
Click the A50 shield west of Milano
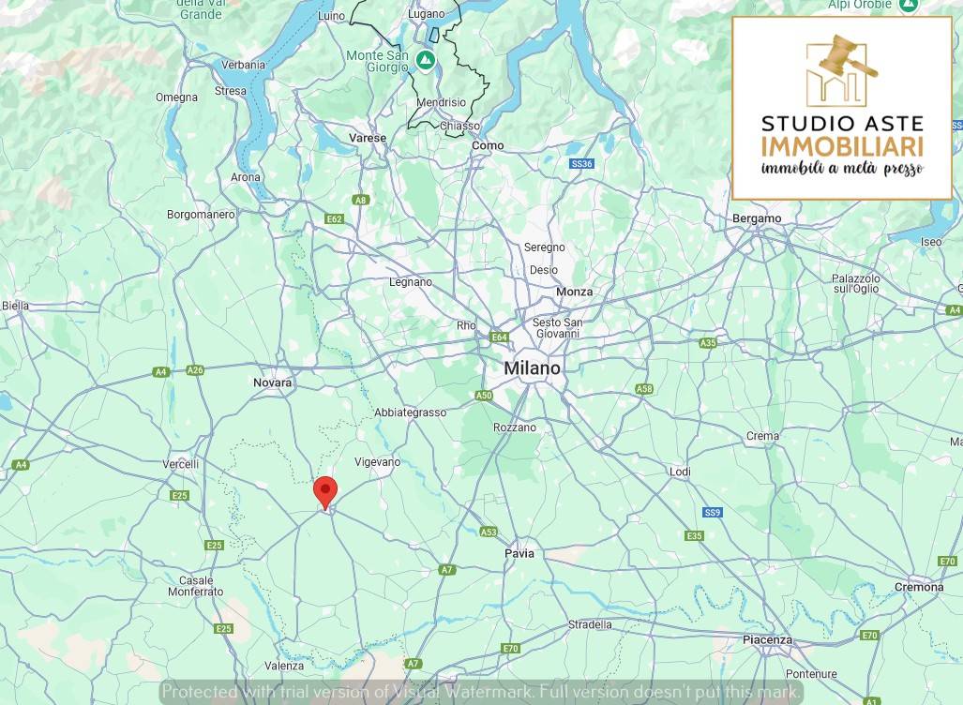pyautogui.click(x=483, y=396)
